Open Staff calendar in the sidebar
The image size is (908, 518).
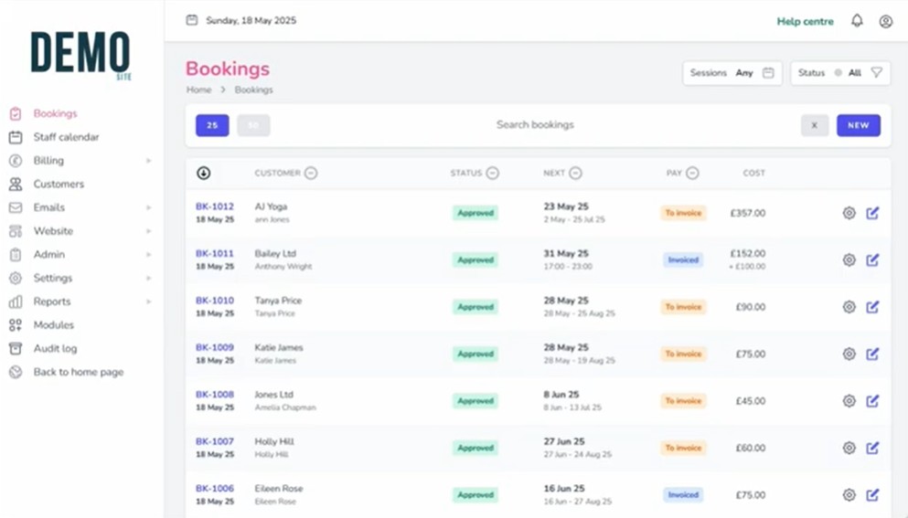pyautogui.click(x=66, y=137)
